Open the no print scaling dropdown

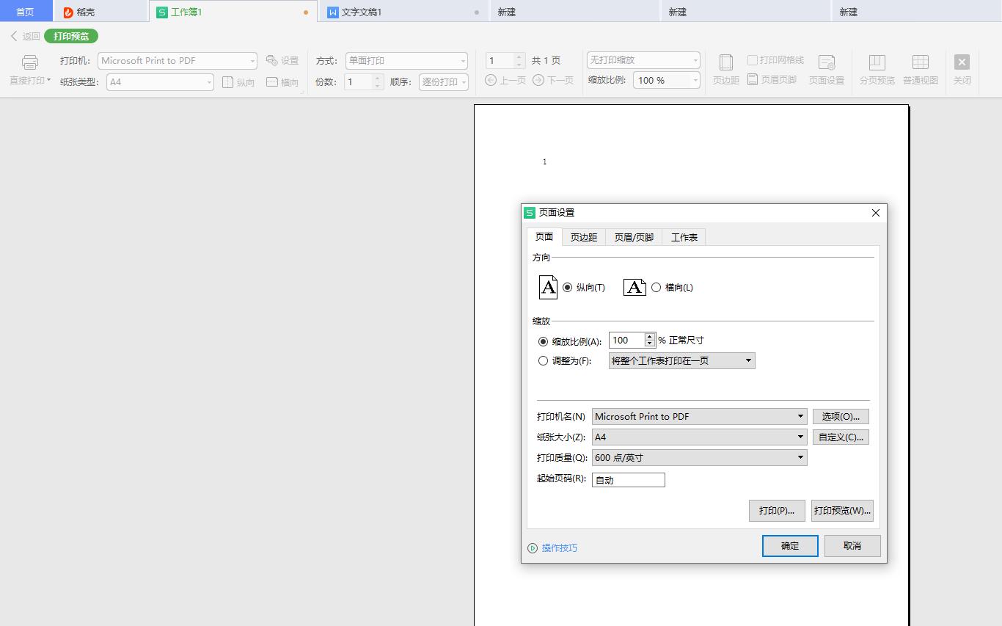643,60
